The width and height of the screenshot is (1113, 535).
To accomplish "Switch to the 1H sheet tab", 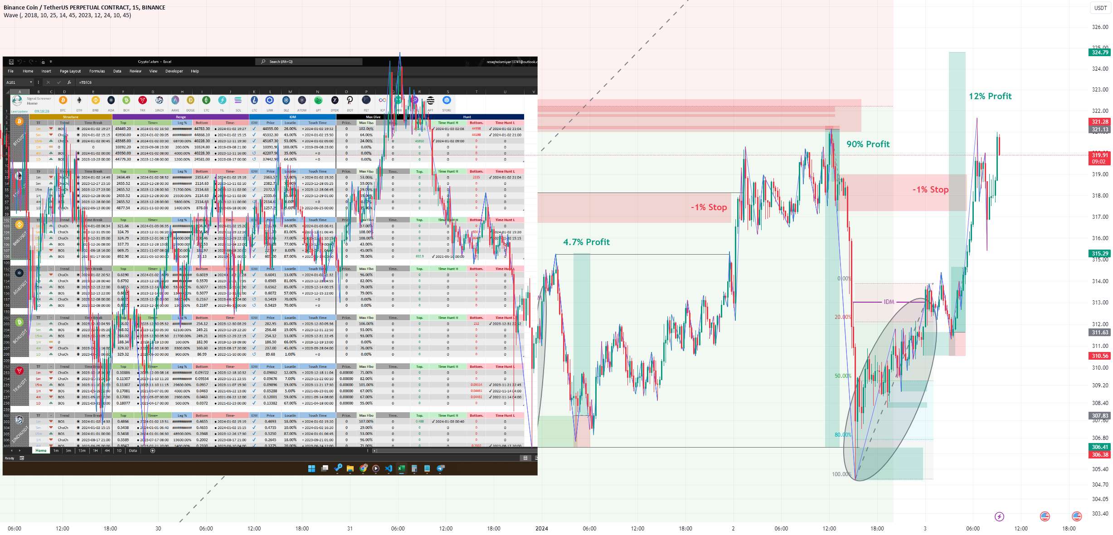I will tap(95, 451).
